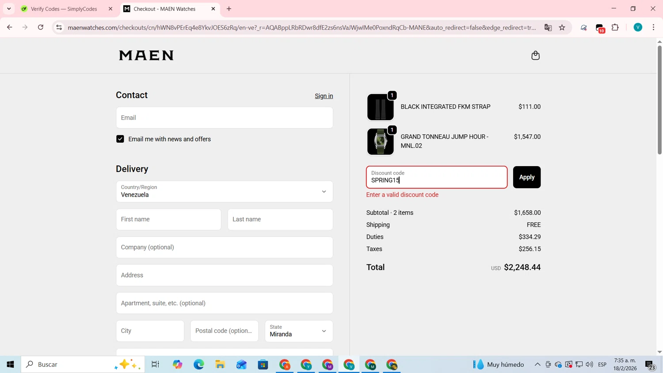The height and width of the screenshot is (373, 663).
Task: Click the taskbar Buscar search box
Action: coord(83,365)
